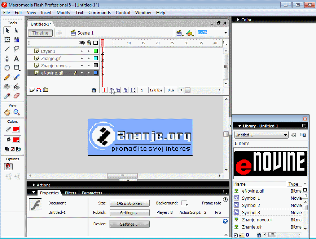The height and width of the screenshot is (239, 316).
Task: Open the Control menu
Action: (x=123, y=13)
